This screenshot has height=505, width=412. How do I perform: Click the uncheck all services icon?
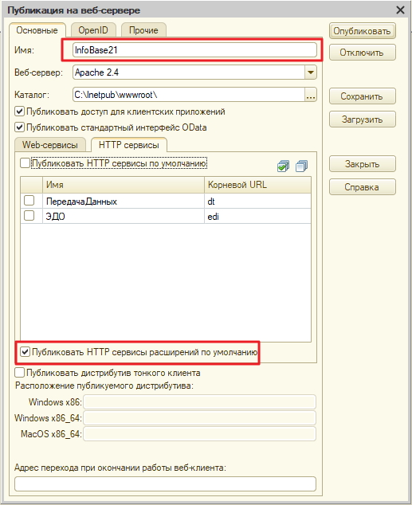(x=301, y=166)
